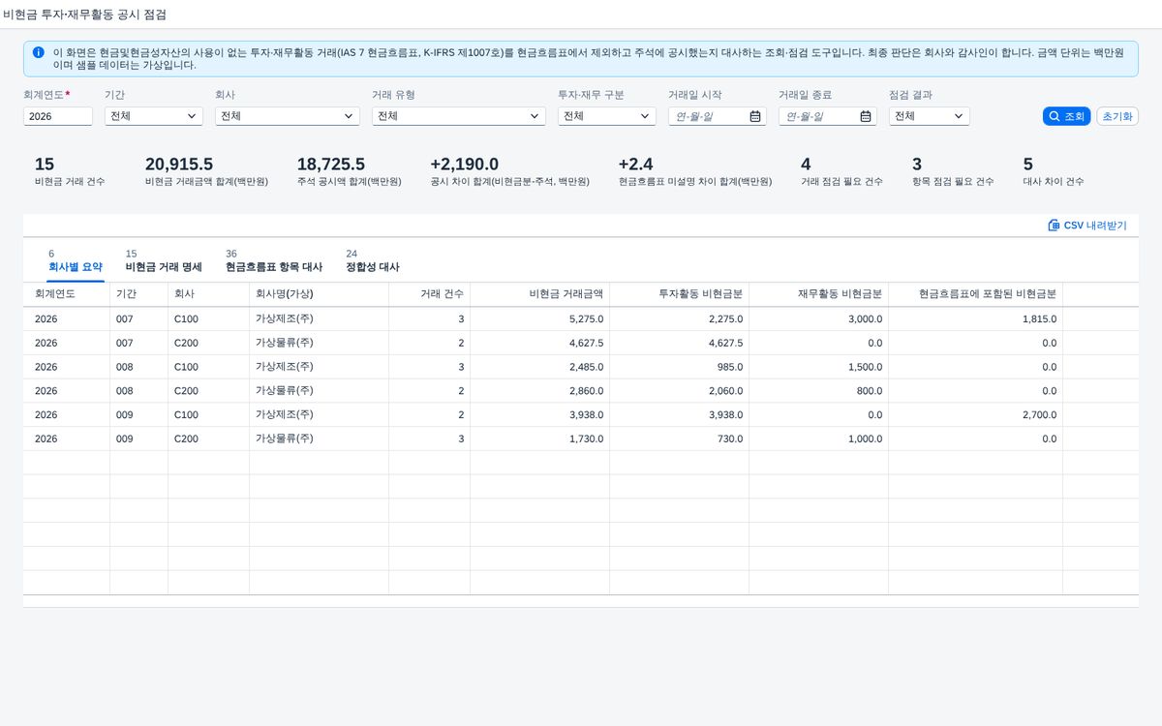1162x726 pixels.
Task: Click the 현금흐름표에 포함된 비현금분 column header
Action: 976,294
